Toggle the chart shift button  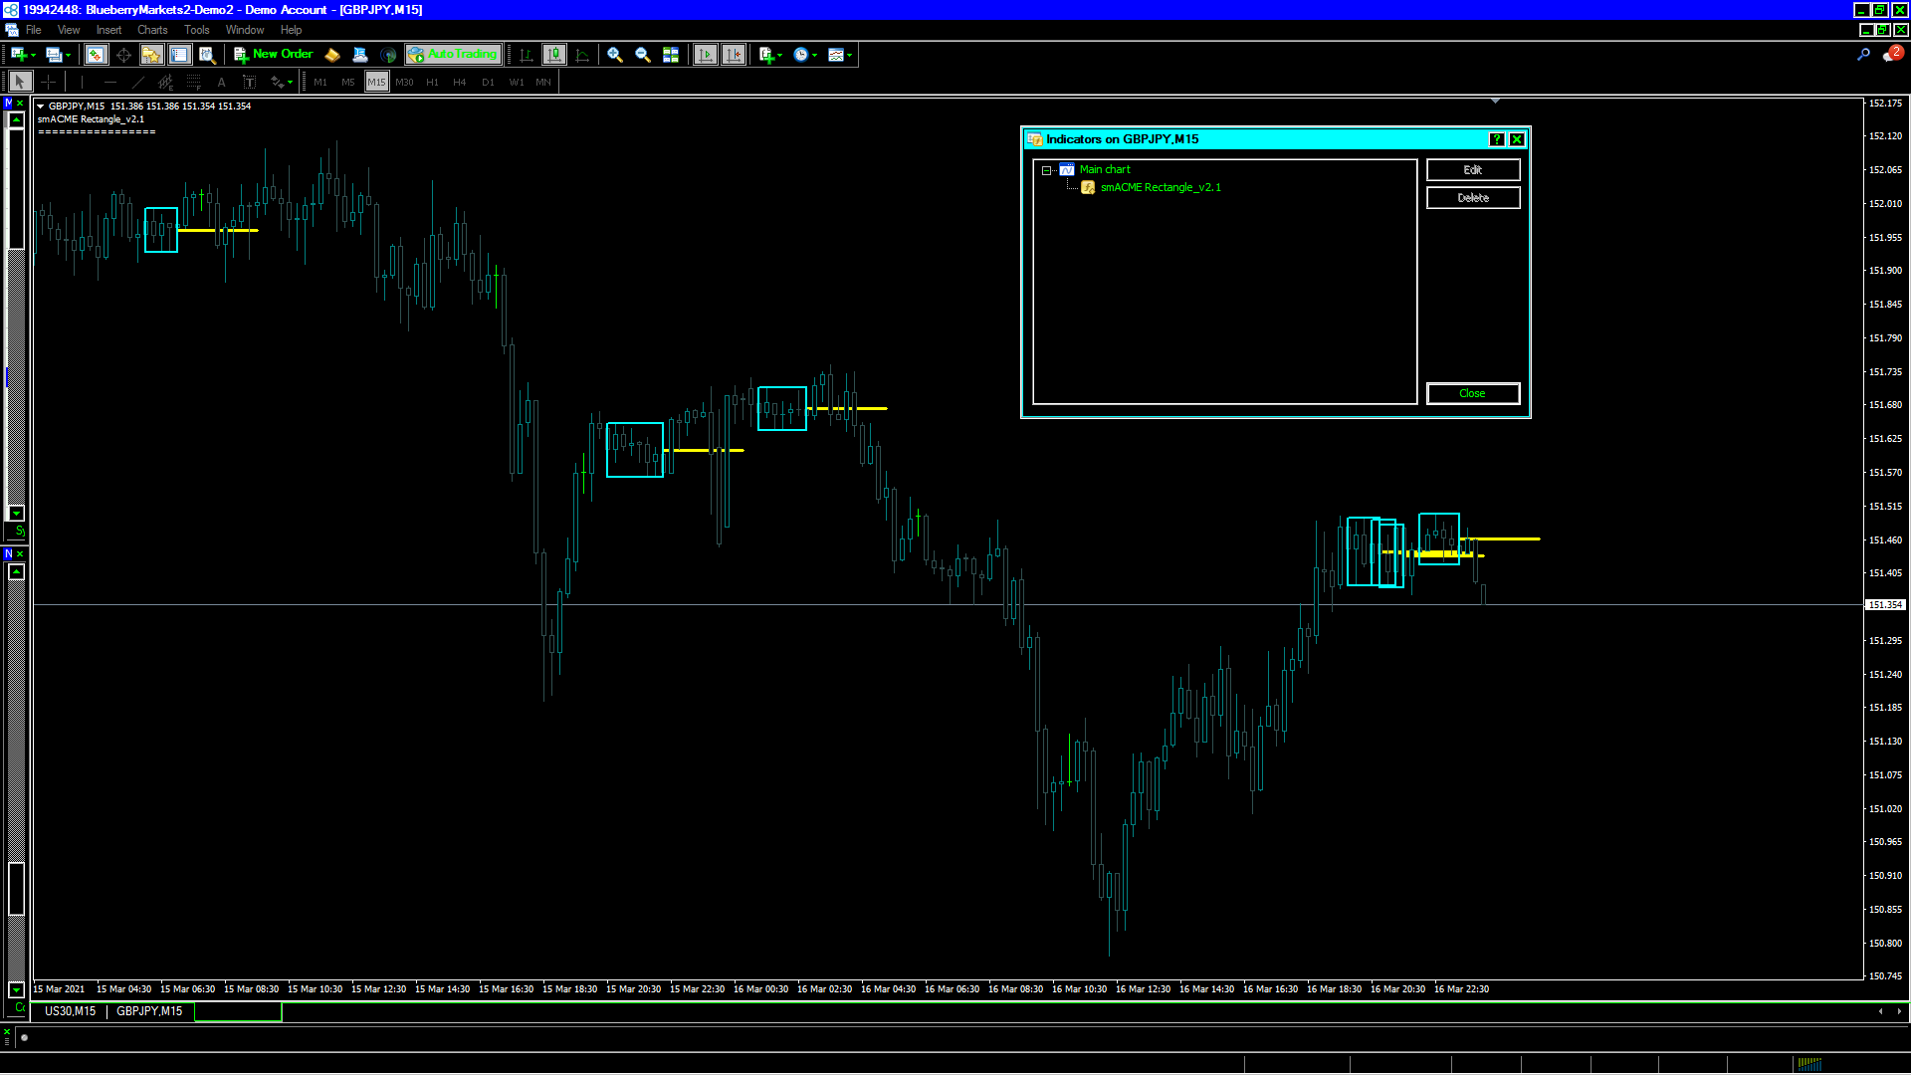pyautogui.click(x=734, y=55)
